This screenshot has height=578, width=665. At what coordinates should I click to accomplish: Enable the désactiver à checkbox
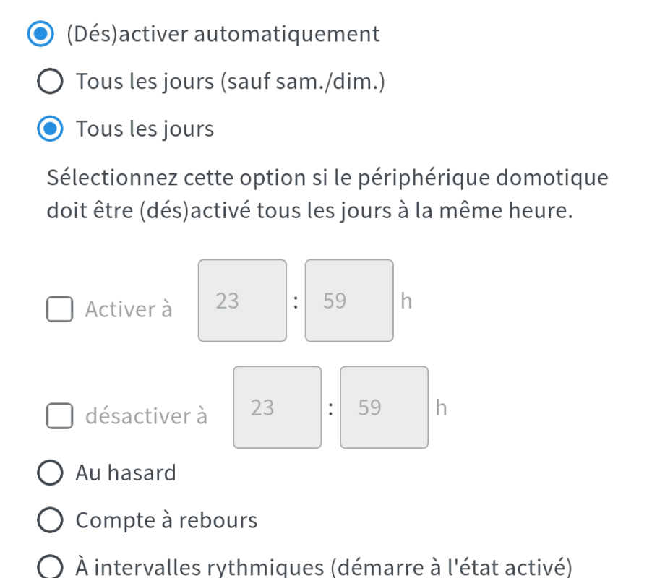click(x=59, y=416)
